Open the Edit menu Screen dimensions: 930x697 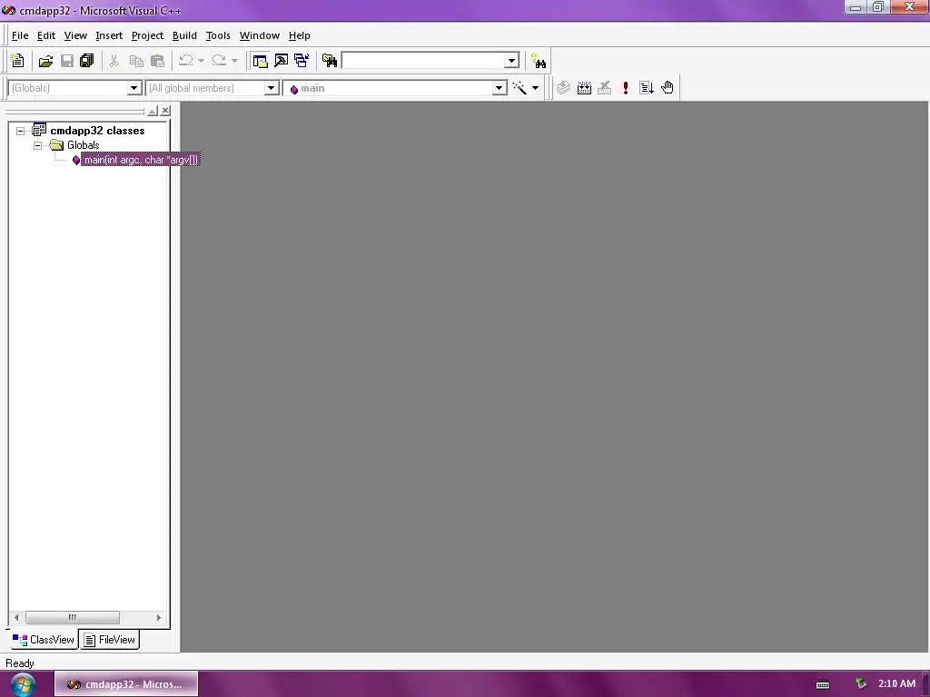[x=45, y=35]
